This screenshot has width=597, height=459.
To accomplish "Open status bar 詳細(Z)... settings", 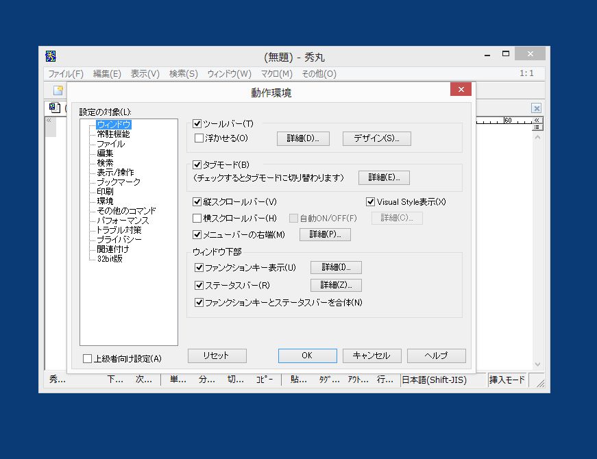I will (336, 285).
